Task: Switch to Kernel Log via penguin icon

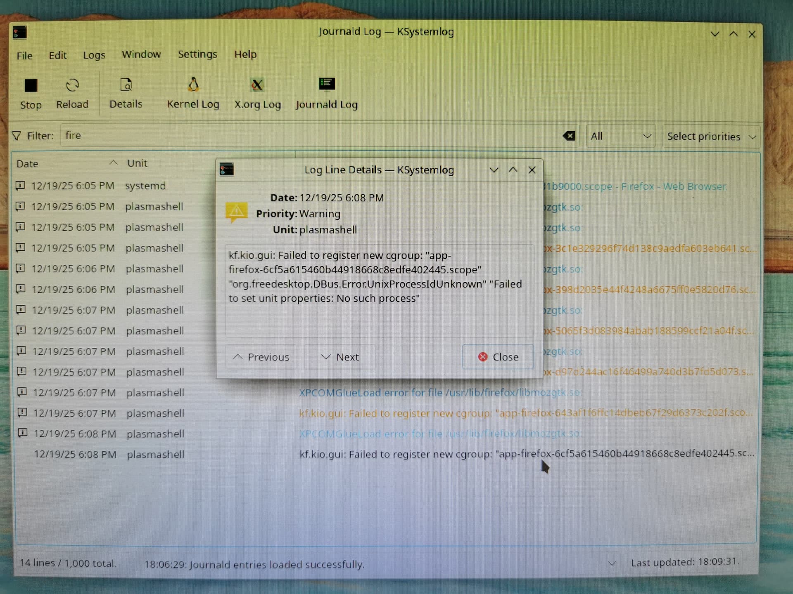Action: 193,85
